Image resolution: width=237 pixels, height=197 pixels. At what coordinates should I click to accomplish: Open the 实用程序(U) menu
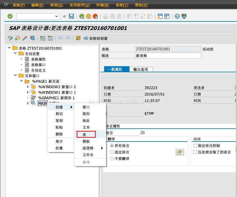click(80, 5)
